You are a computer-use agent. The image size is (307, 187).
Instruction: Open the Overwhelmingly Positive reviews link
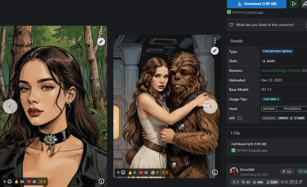click(x=281, y=70)
